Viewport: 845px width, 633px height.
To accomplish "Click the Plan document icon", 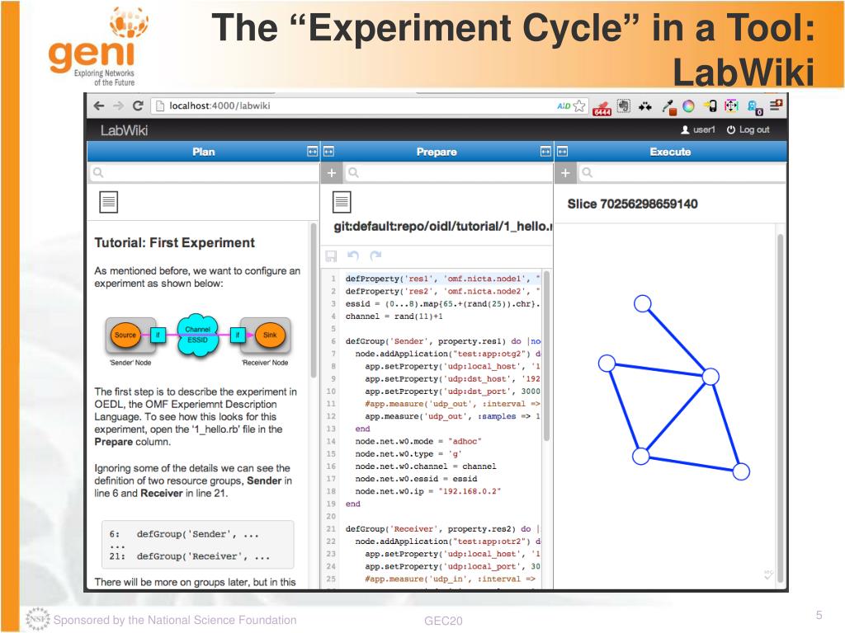I will 108,203.
